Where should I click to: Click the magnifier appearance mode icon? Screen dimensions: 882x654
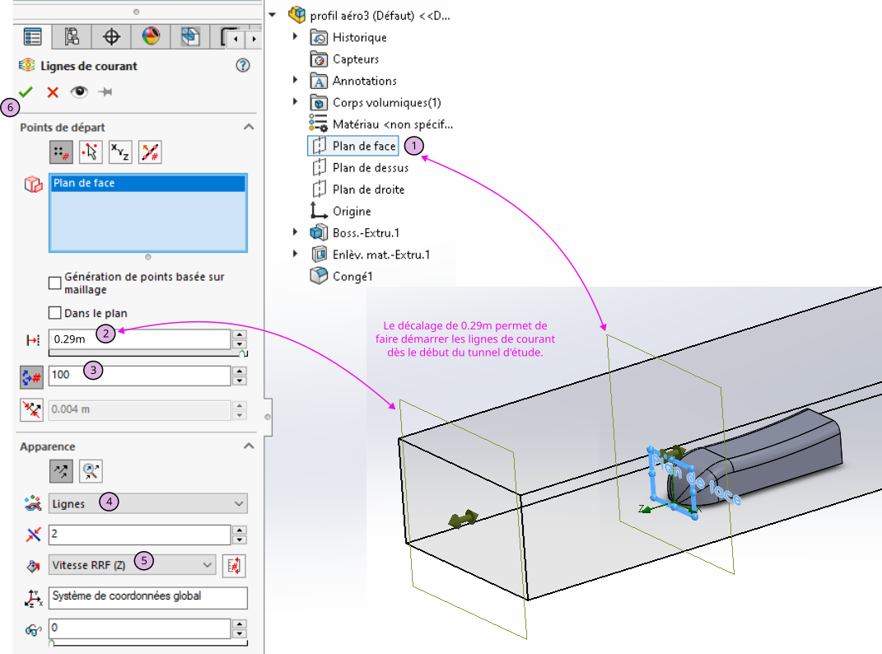point(91,471)
